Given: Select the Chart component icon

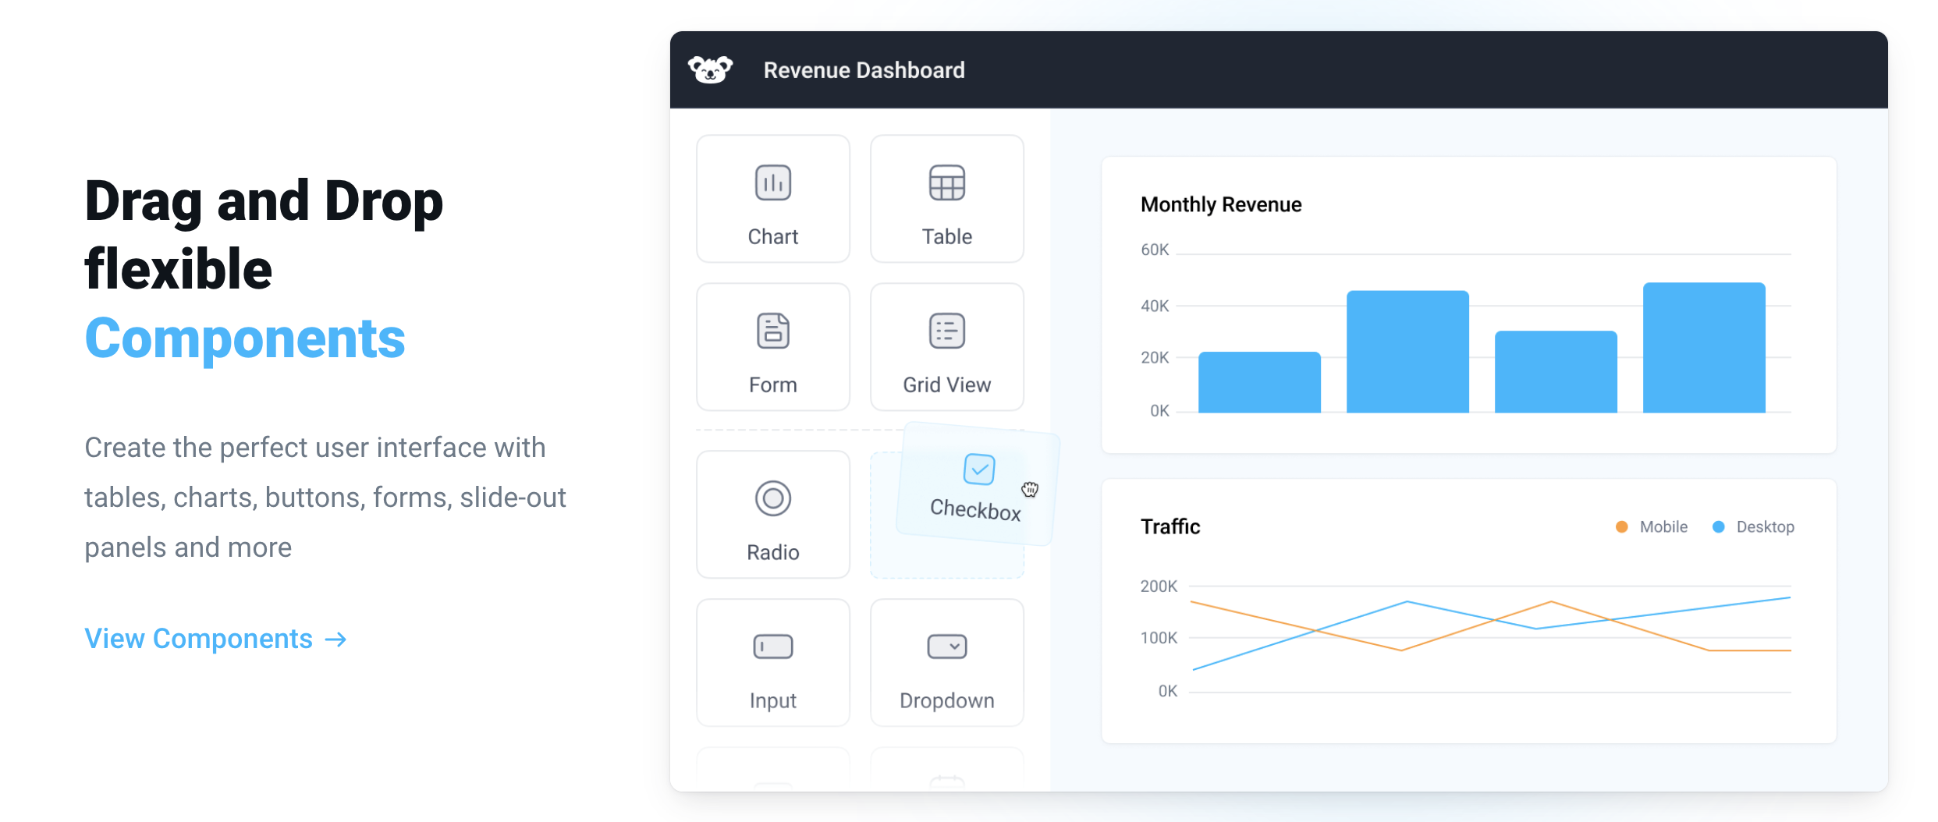Looking at the screenshot, I should point(772,183).
